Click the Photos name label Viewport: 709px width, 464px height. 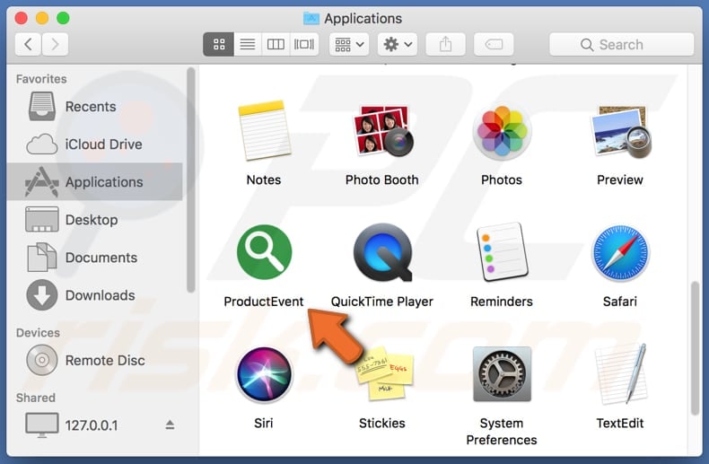click(502, 180)
